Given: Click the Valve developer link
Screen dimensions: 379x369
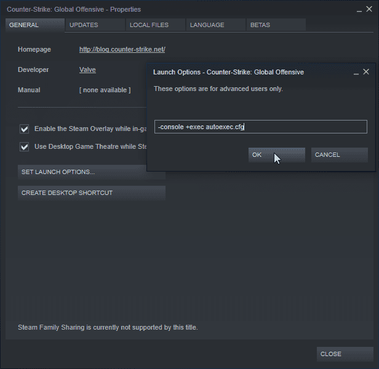Looking at the screenshot, I should click(x=87, y=69).
